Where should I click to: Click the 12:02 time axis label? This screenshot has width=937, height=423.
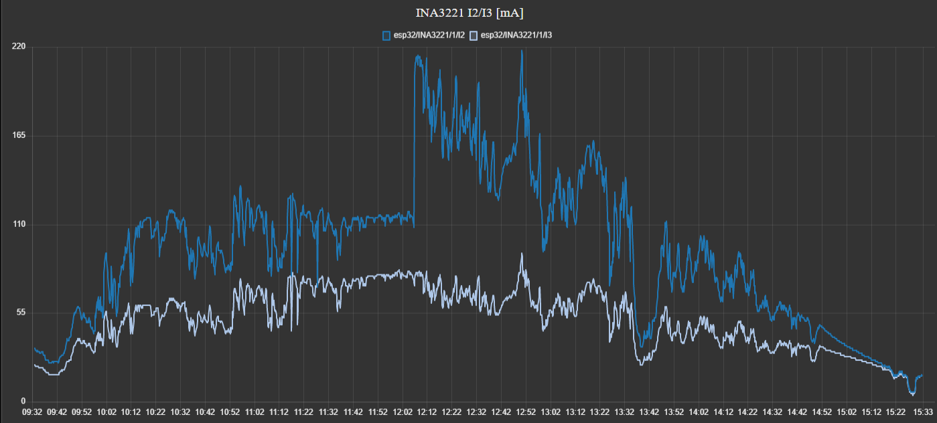click(403, 413)
